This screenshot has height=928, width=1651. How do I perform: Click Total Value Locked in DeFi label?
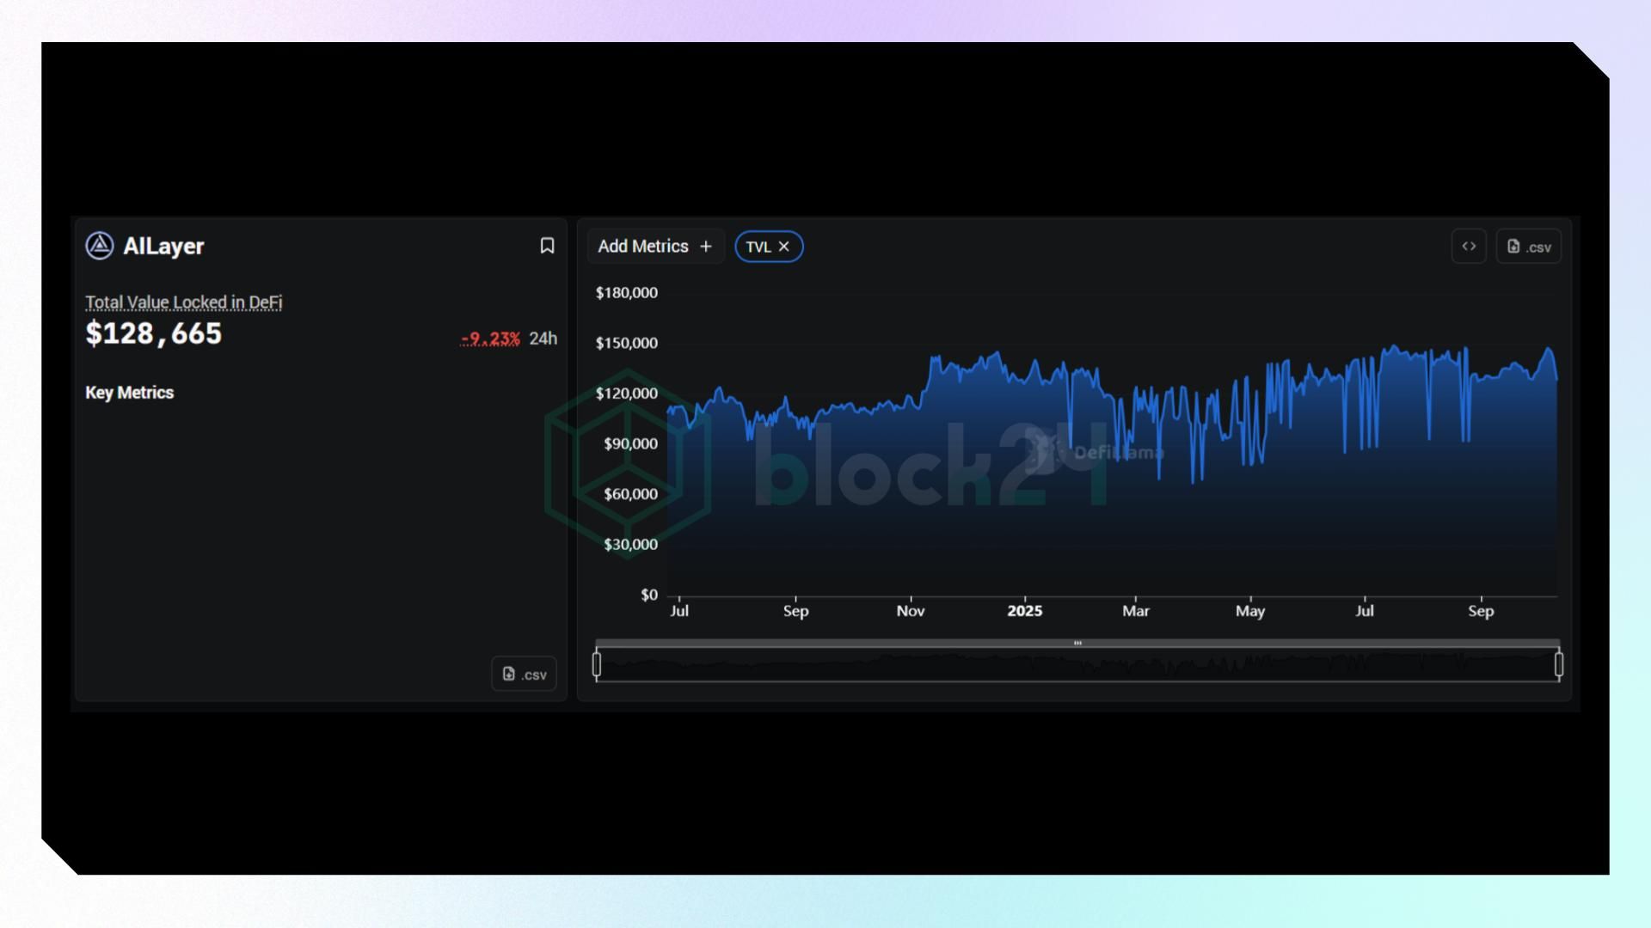[x=183, y=302]
